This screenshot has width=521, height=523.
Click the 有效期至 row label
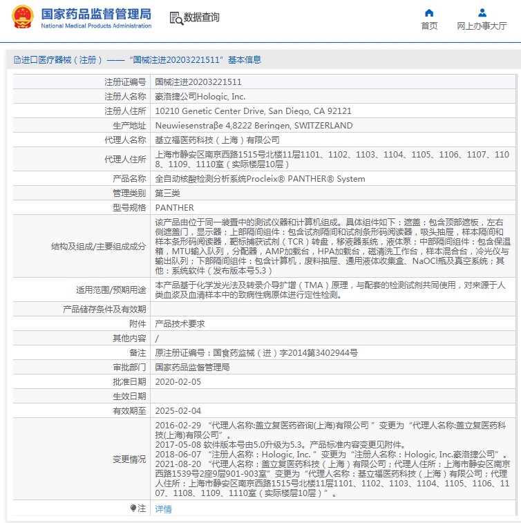(129, 411)
